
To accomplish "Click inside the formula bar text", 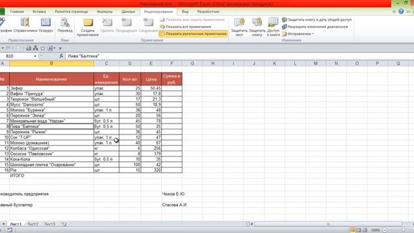I will click(x=83, y=56).
